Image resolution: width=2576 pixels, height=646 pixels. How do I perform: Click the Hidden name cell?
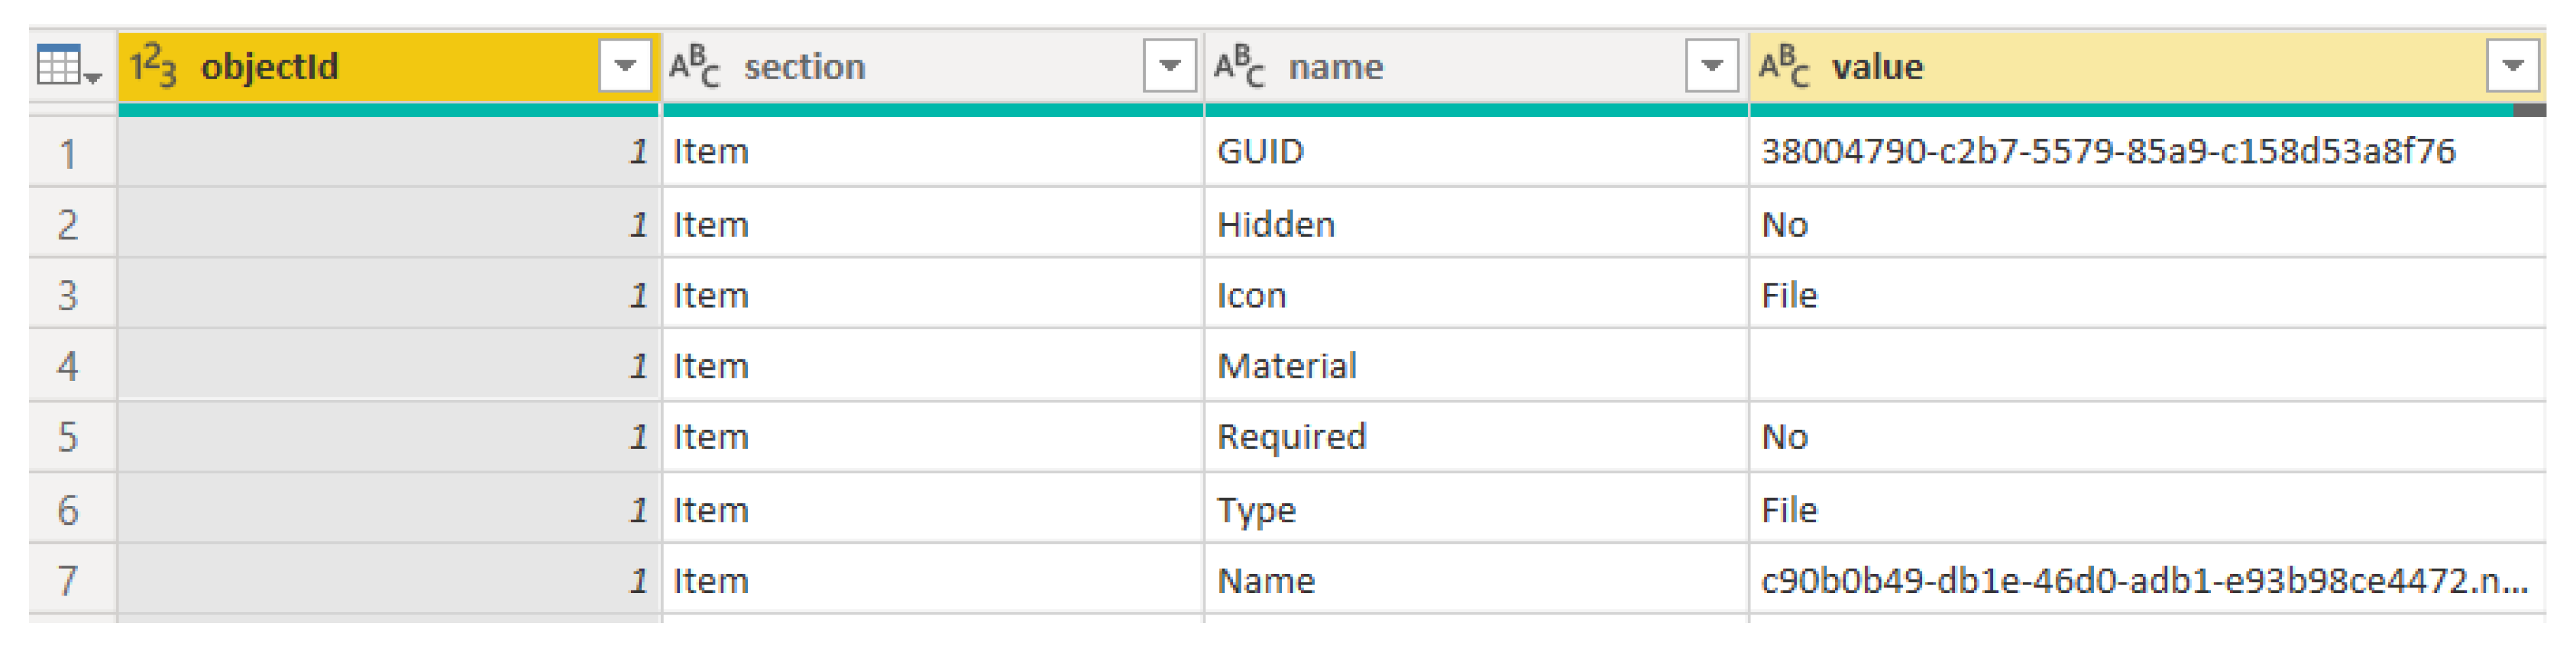tap(1275, 224)
